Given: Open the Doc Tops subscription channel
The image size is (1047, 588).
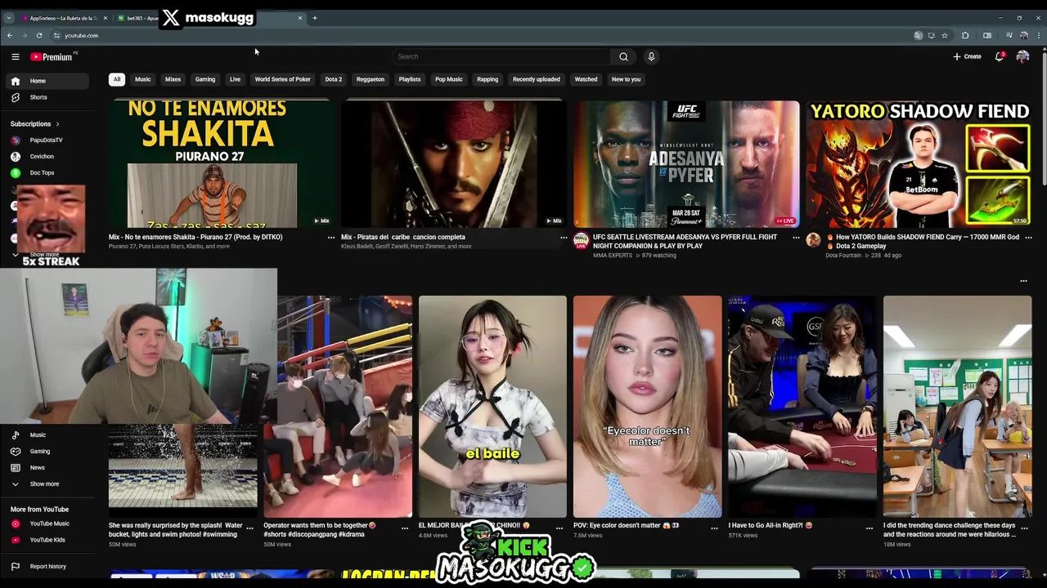Looking at the screenshot, I should click(x=47, y=172).
